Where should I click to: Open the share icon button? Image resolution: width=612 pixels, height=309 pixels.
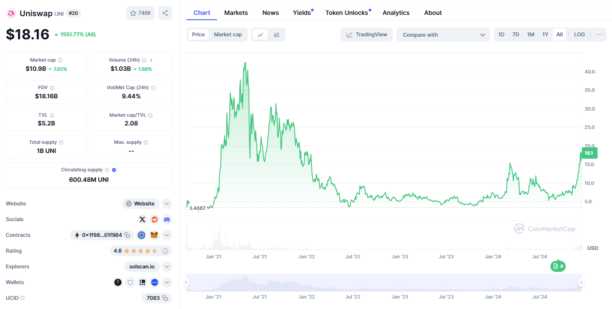[165, 13]
